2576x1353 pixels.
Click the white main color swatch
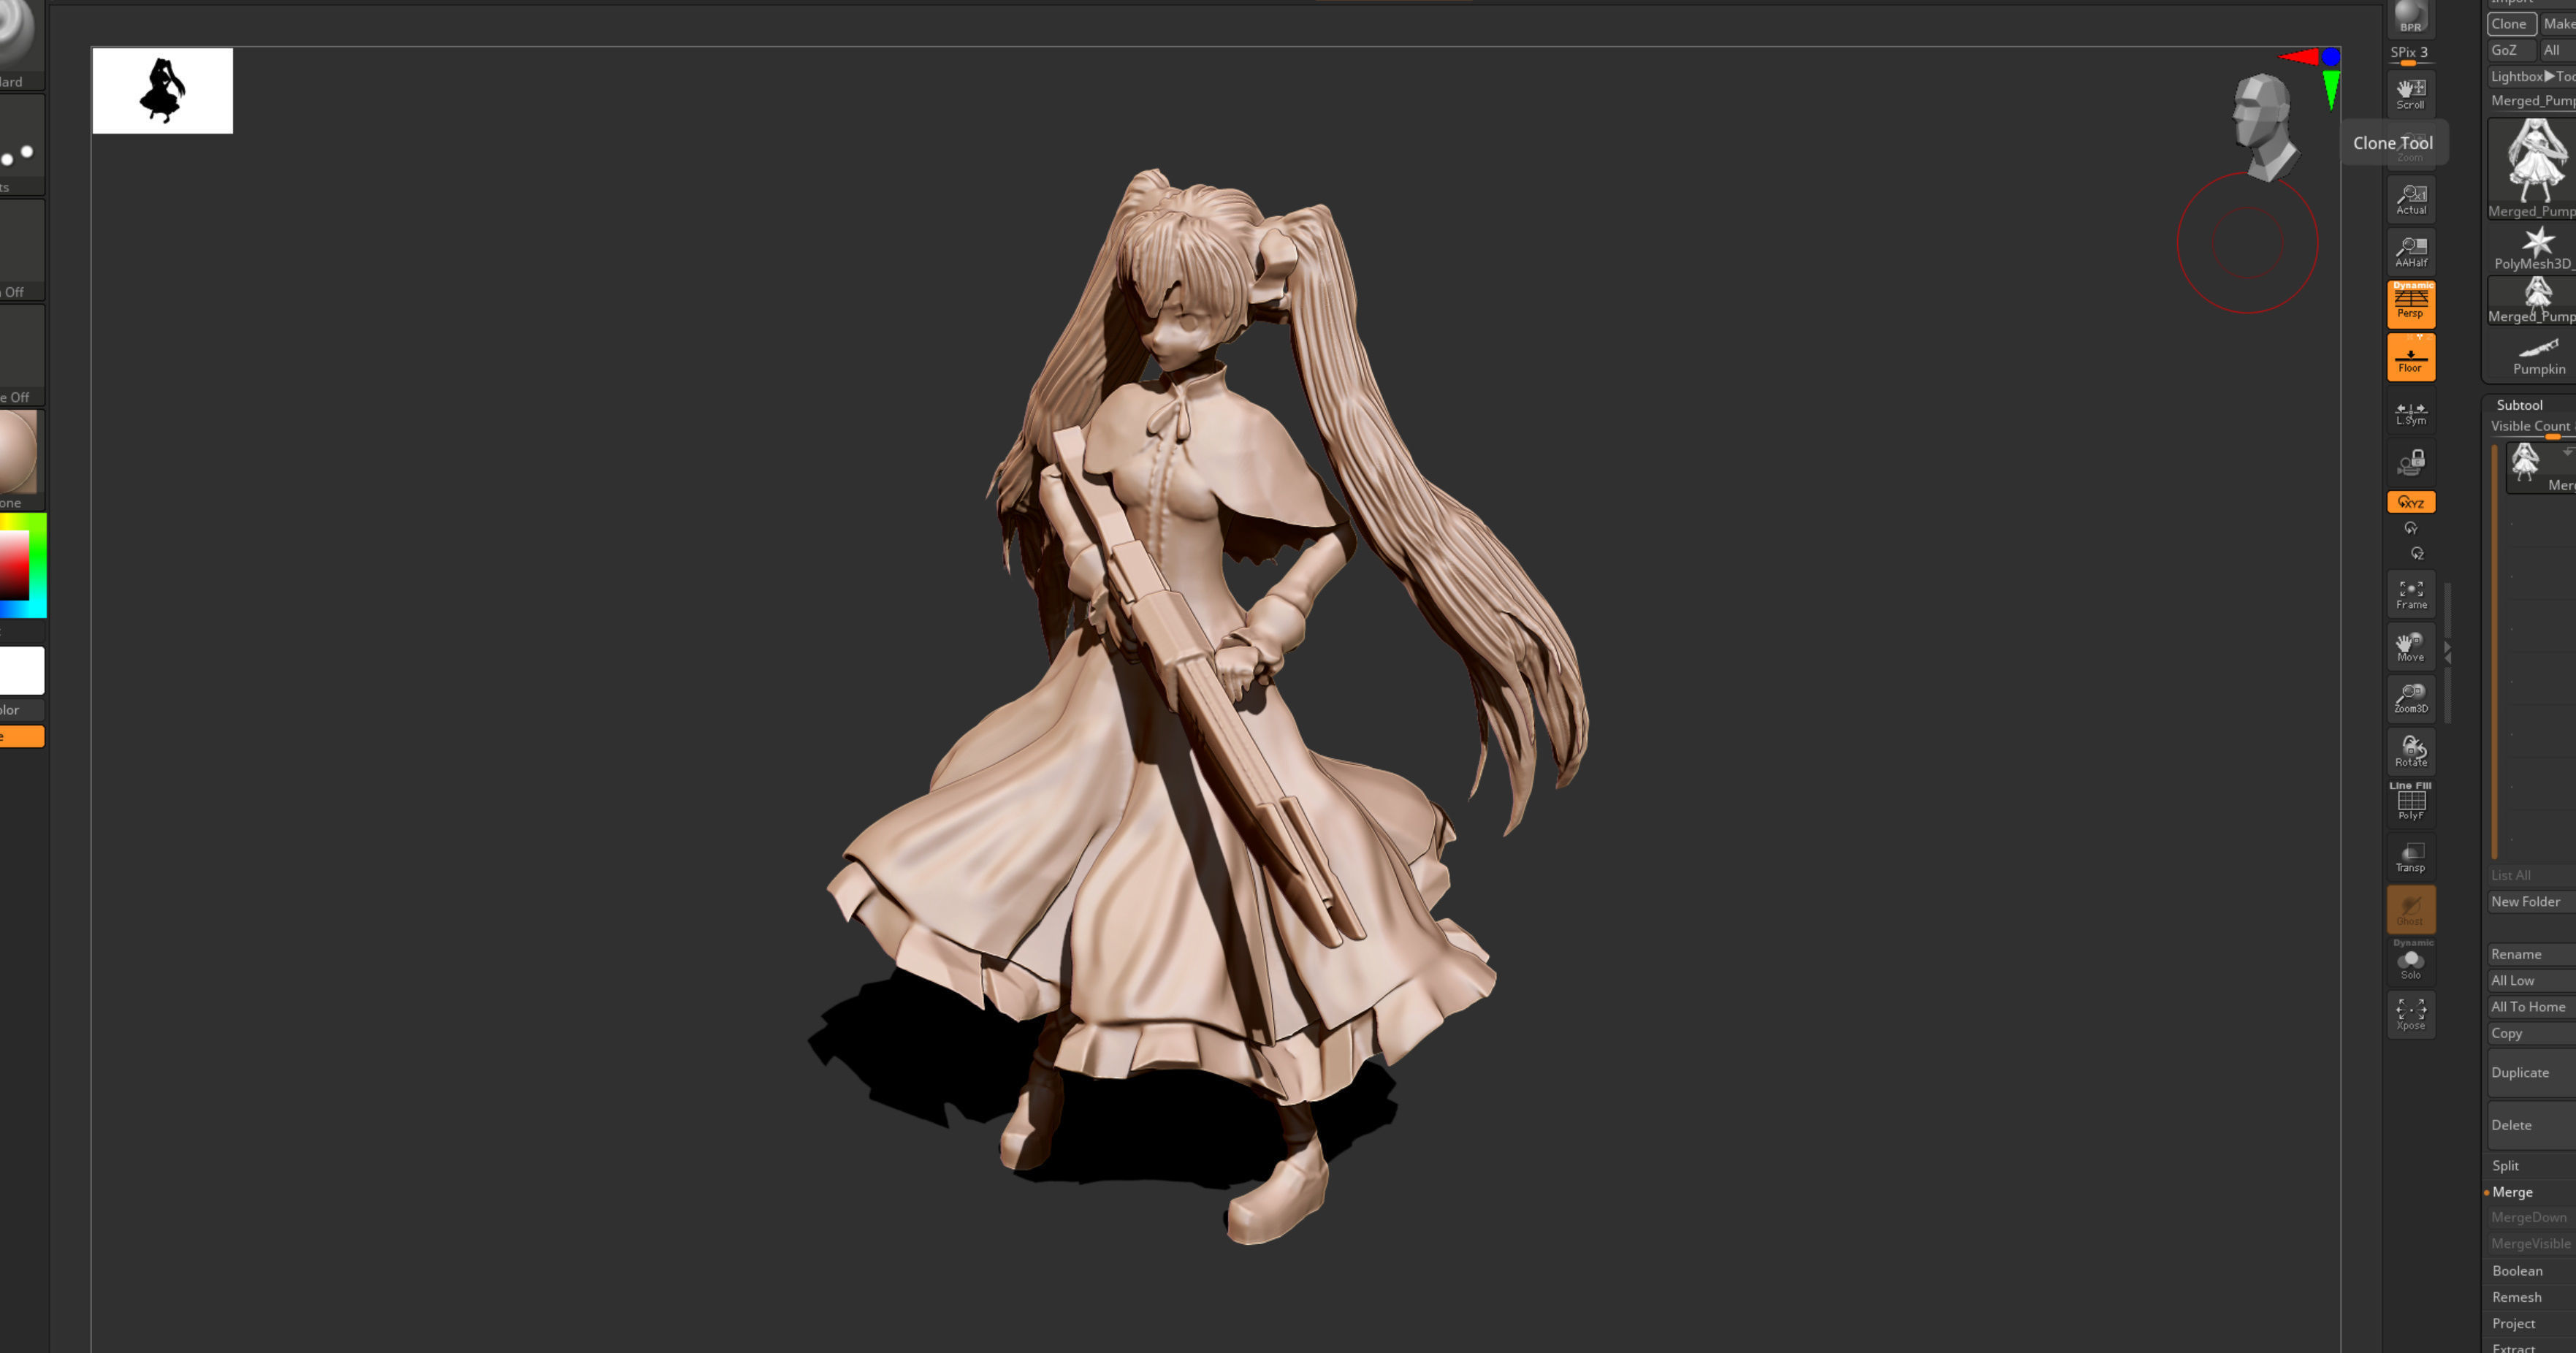pyautogui.click(x=21, y=670)
